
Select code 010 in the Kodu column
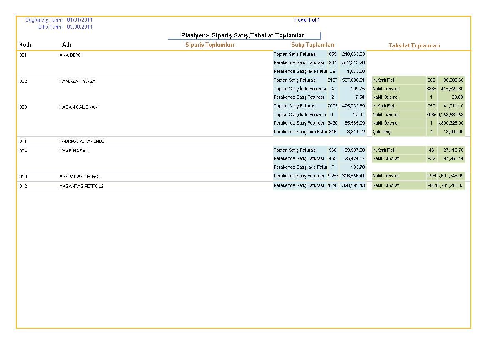[23, 177]
